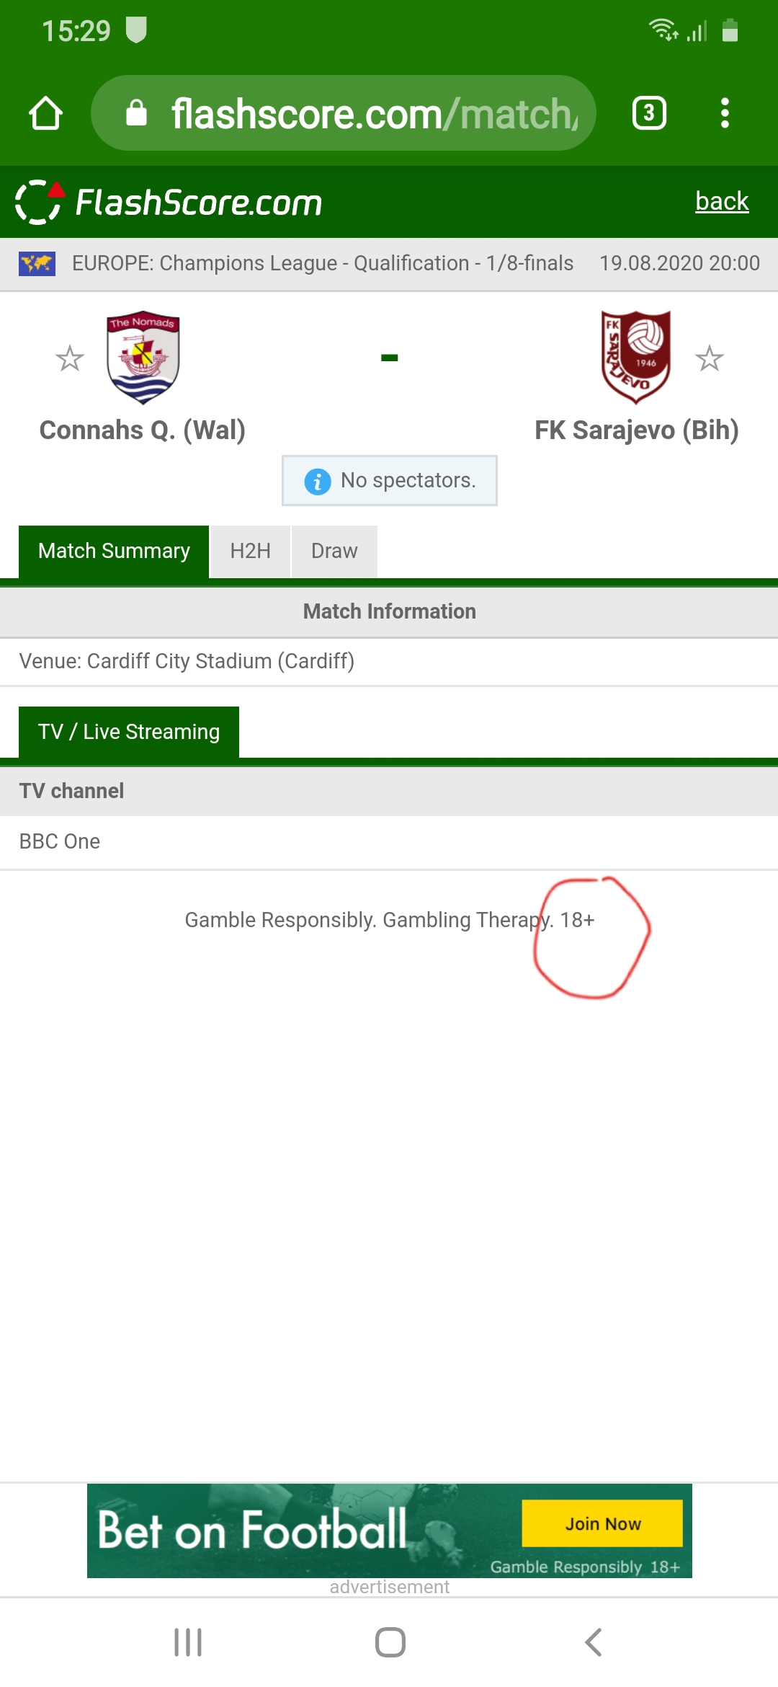Switch to the H2H tab
This screenshot has width=778, height=1687.
(x=251, y=552)
